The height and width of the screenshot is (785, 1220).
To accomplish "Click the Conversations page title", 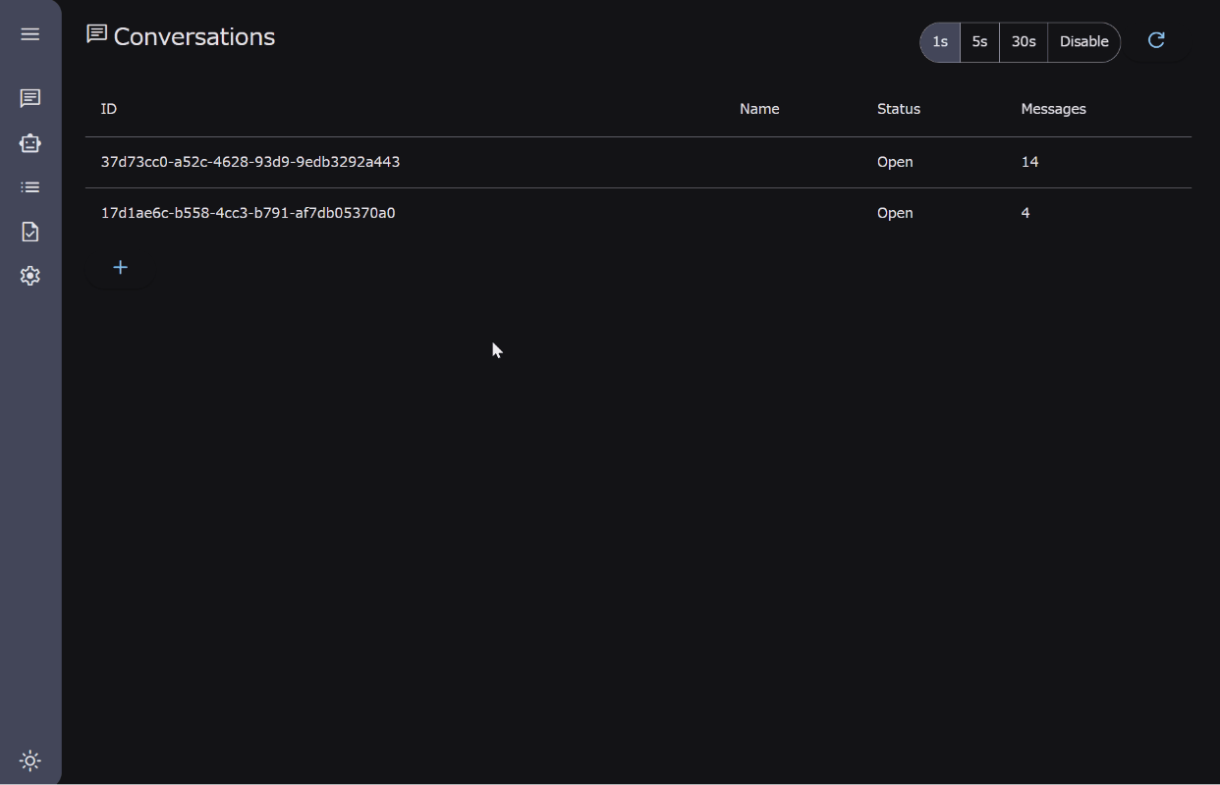I will pos(194,37).
